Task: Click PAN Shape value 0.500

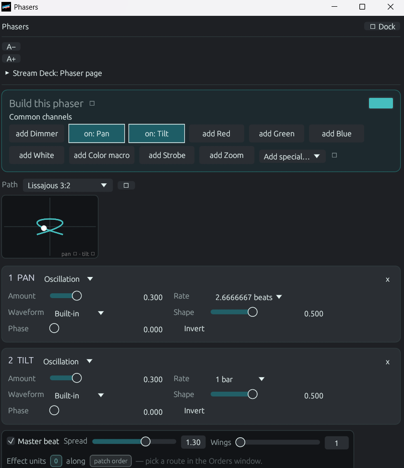Action: 314,314
